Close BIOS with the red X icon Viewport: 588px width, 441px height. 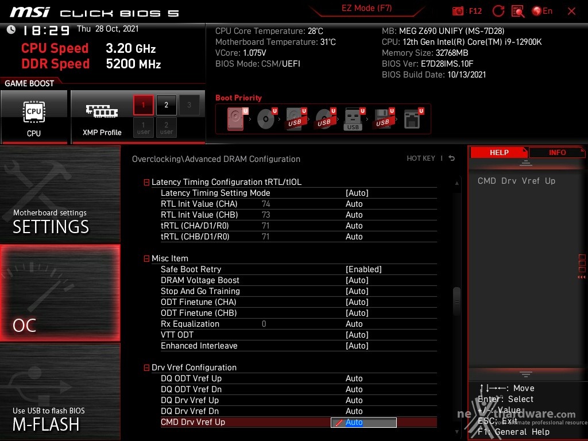(571, 11)
